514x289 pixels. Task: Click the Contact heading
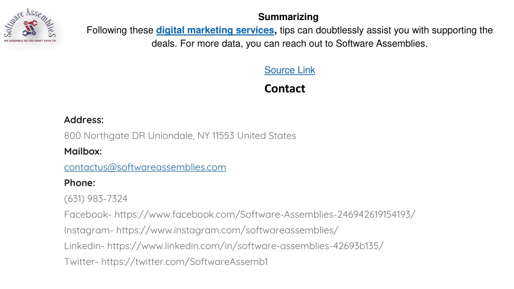coord(285,88)
